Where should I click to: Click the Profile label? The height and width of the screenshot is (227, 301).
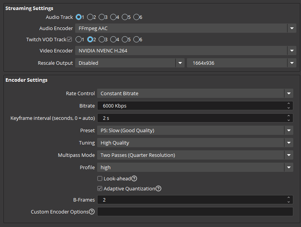[x=87, y=167]
